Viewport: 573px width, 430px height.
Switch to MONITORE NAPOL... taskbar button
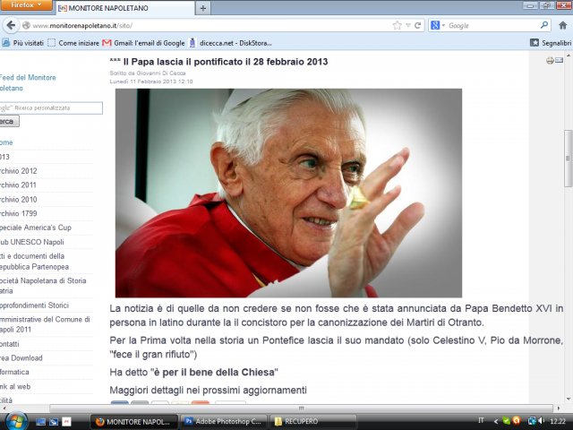click(133, 422)
